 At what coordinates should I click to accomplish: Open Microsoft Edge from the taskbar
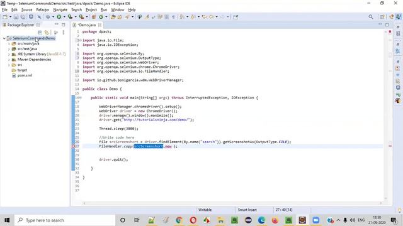[262, 220]
